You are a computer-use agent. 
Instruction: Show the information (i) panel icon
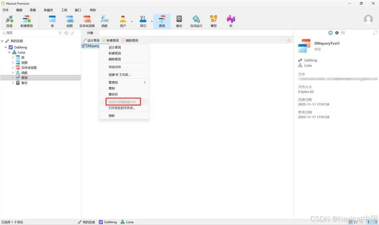(x=330, y=33)
